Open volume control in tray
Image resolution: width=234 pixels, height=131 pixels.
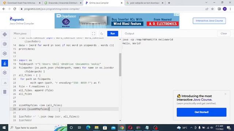click(212, 128)
